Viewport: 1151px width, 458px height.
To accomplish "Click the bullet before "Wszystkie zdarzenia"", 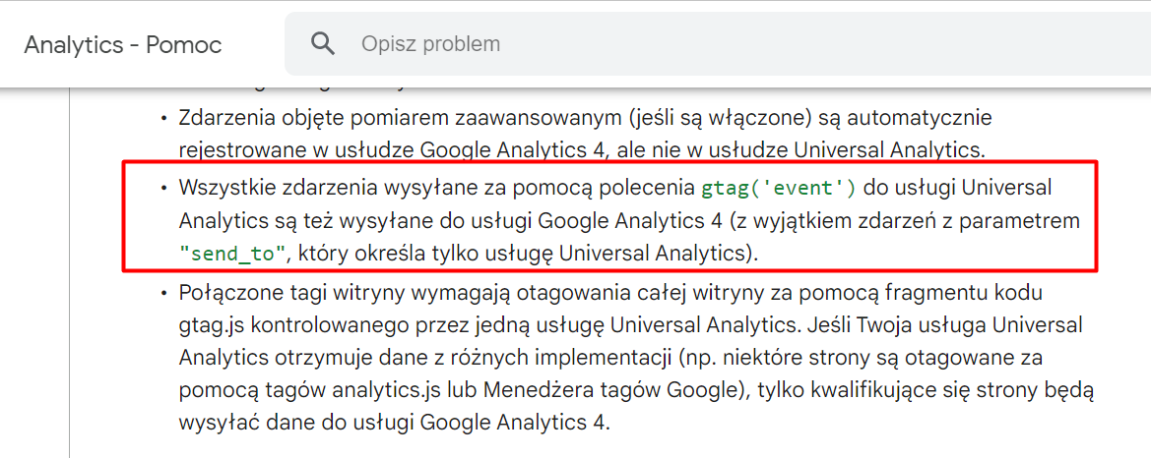I will [164, 188].
